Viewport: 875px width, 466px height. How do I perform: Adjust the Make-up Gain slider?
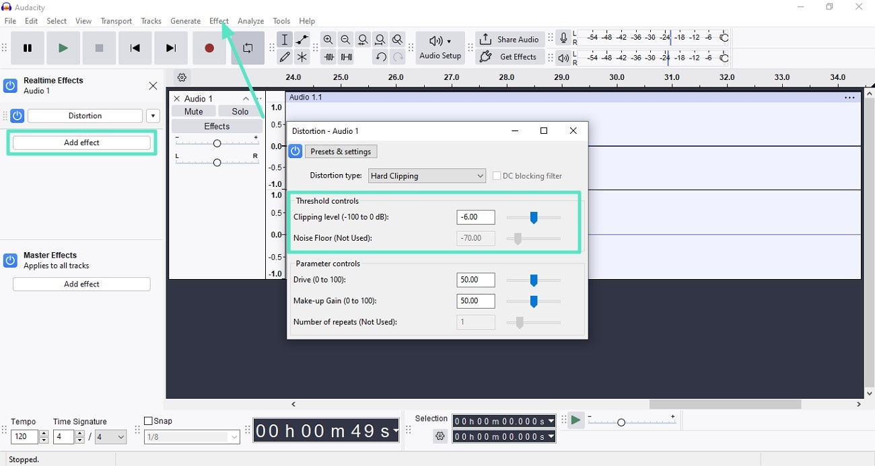[533, 301]
